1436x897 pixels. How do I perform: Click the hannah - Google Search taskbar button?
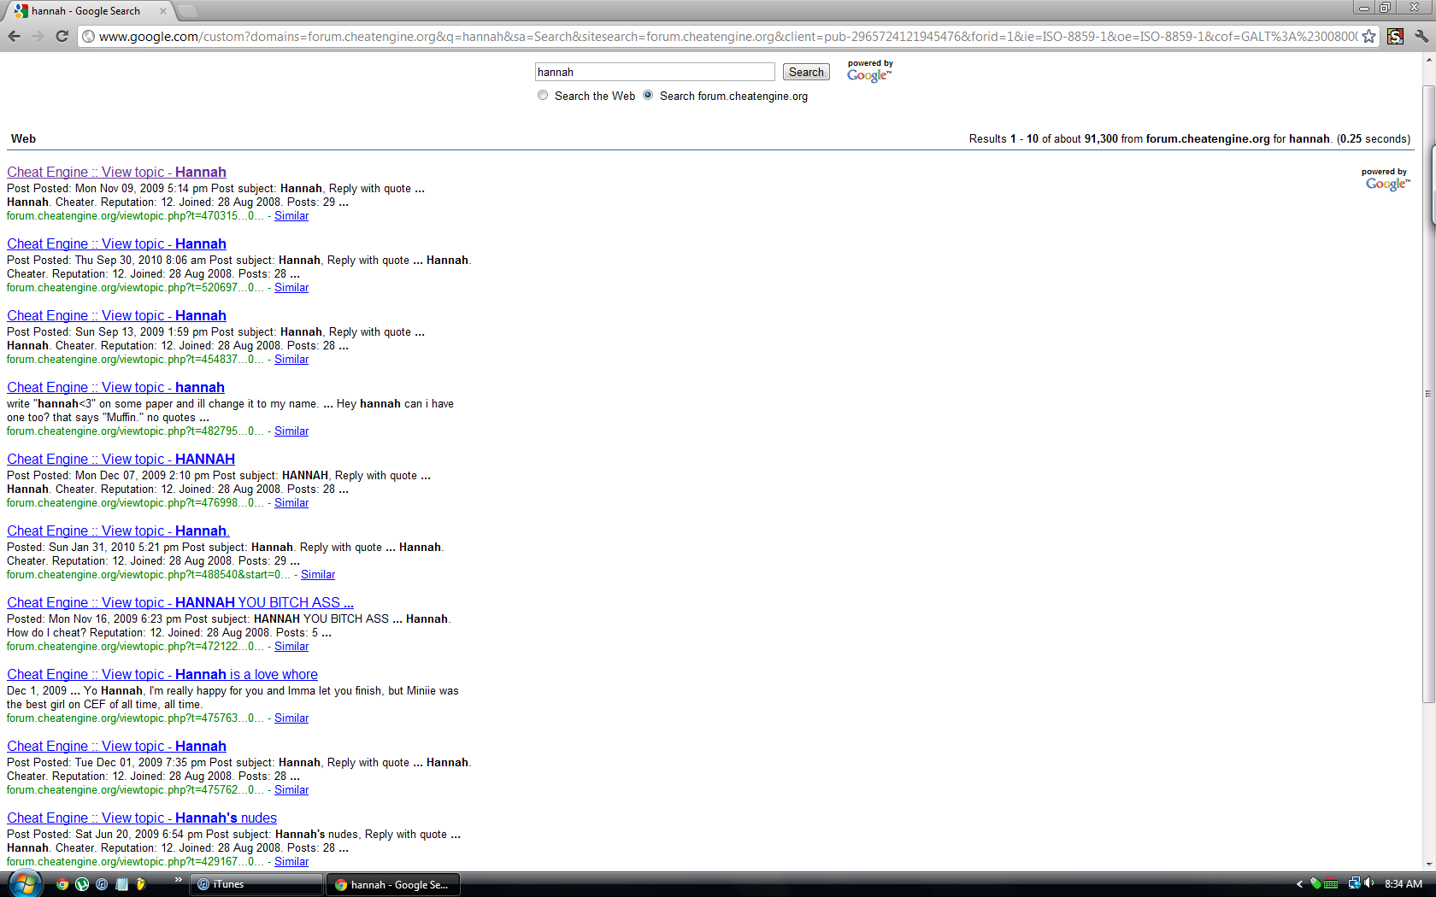tap(393, 884)
